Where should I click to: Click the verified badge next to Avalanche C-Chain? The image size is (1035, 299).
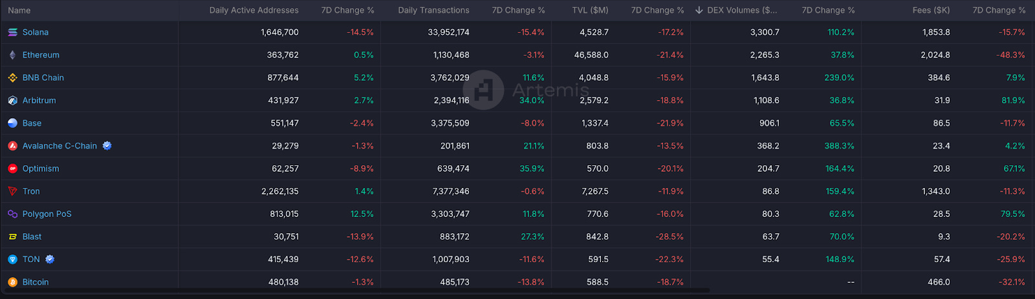pos(107,146)
